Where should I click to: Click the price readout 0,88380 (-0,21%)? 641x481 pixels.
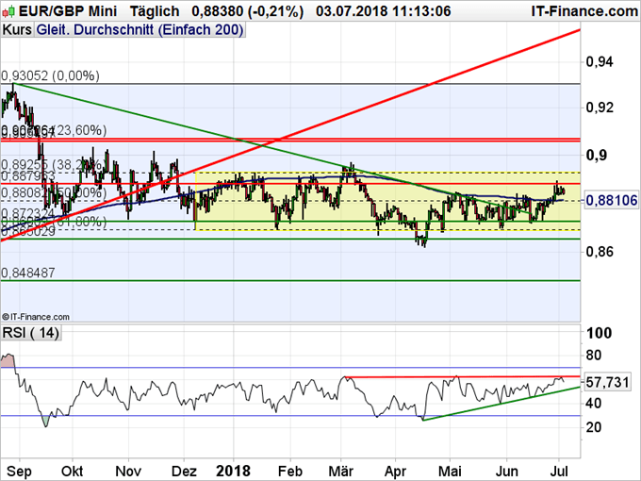coord(247,11)
